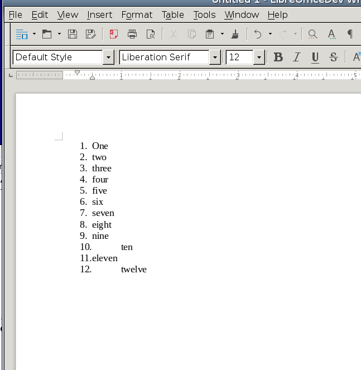The width and height of the screenshot is (361, 370).
Task: Select the Clone Formatting paintbrush
Action: 235,34
